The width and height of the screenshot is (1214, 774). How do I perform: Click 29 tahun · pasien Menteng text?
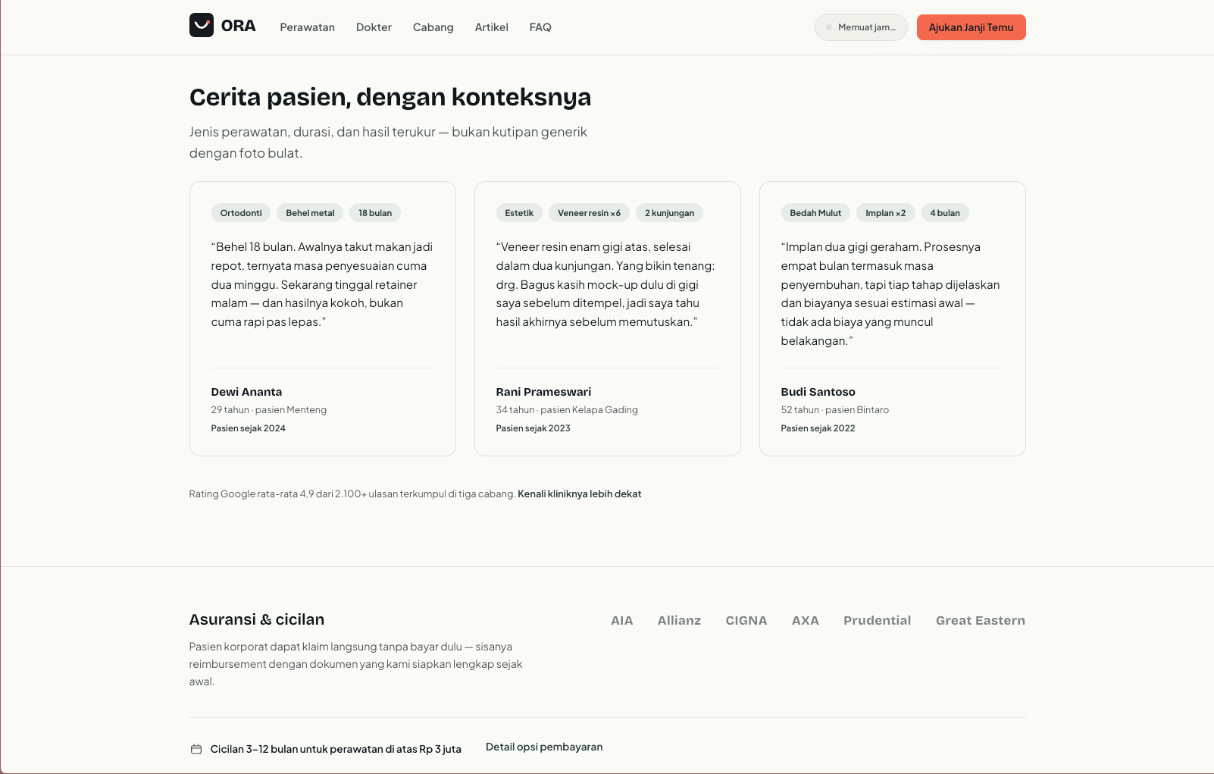pyautogui.click(x=268, y=410)
